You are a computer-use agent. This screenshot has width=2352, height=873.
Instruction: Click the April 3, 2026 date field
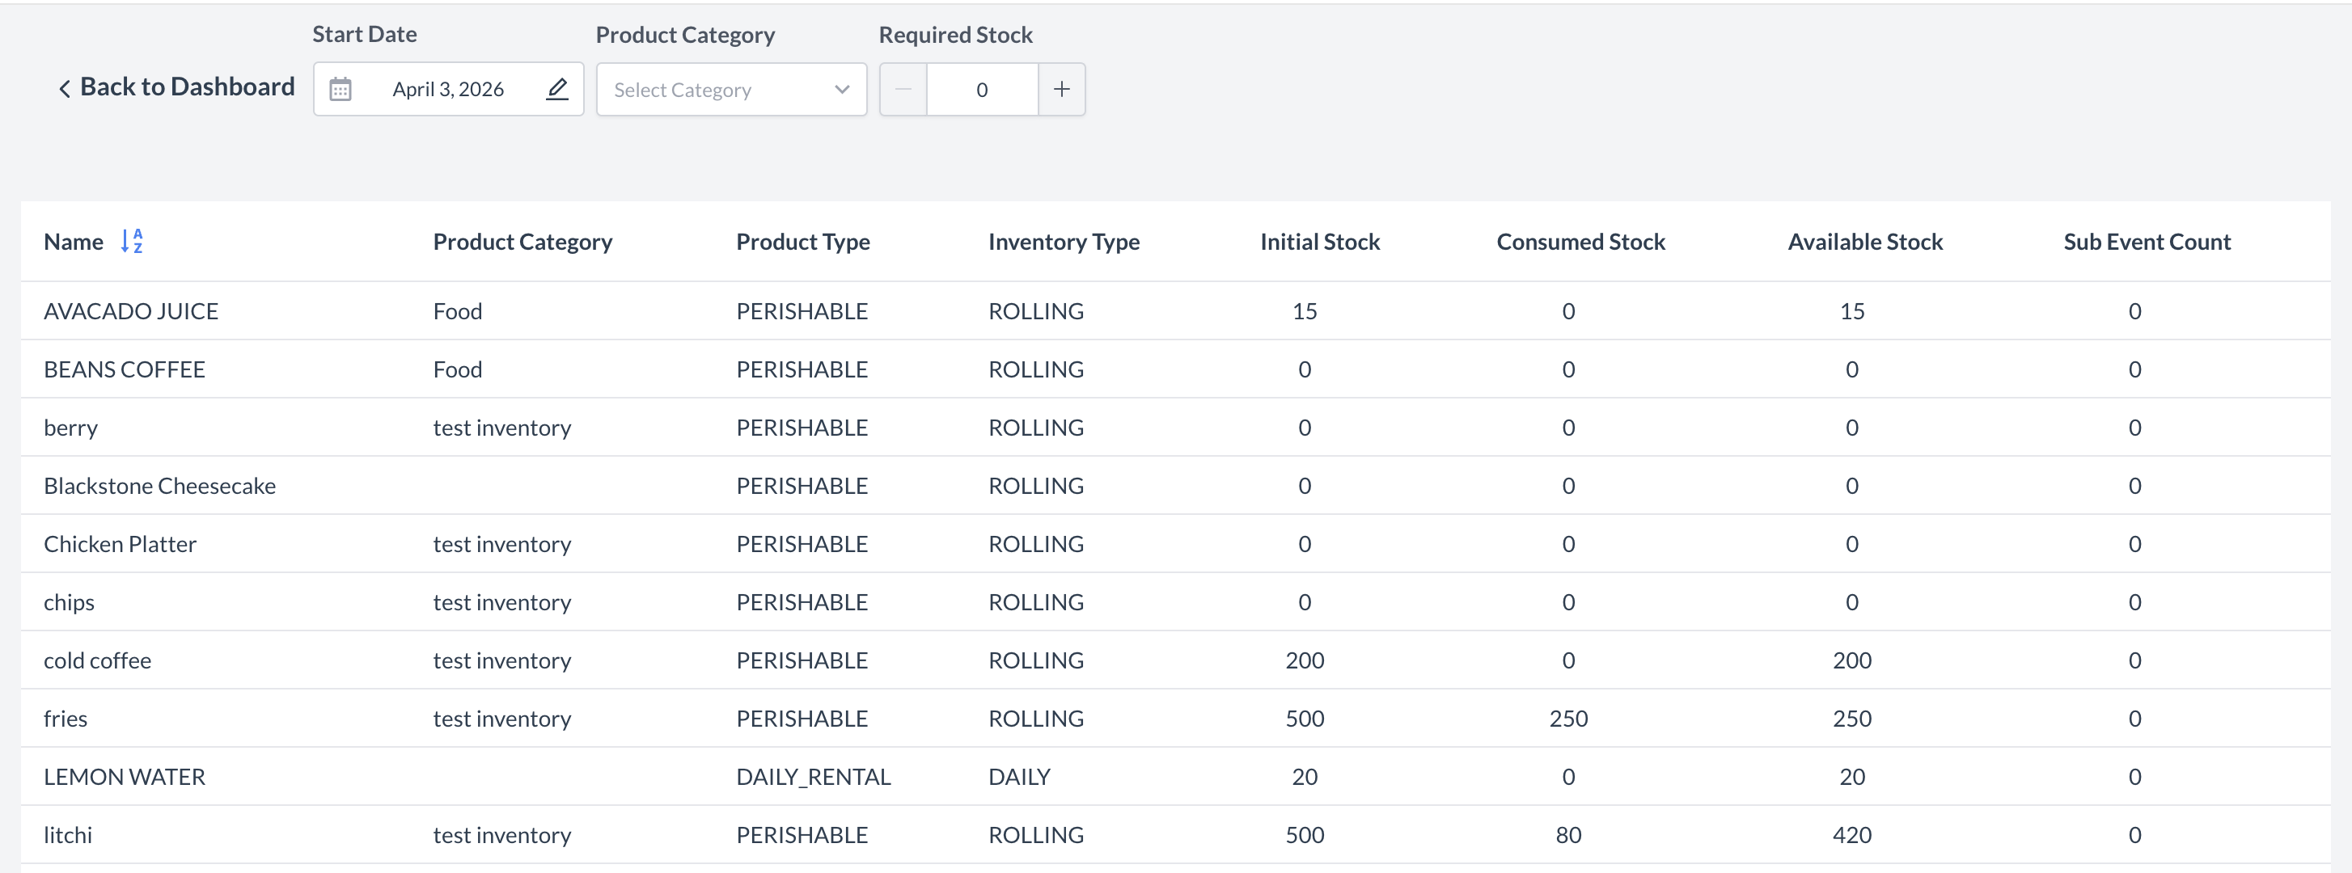[447, 90]
